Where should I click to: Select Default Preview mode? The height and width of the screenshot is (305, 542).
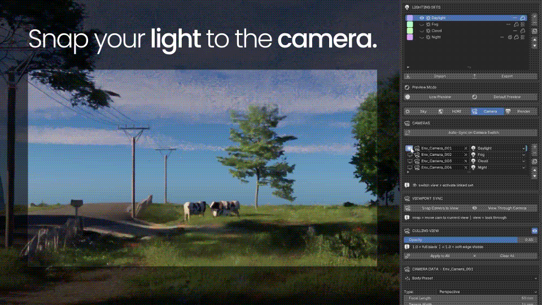tap(504, 97)
